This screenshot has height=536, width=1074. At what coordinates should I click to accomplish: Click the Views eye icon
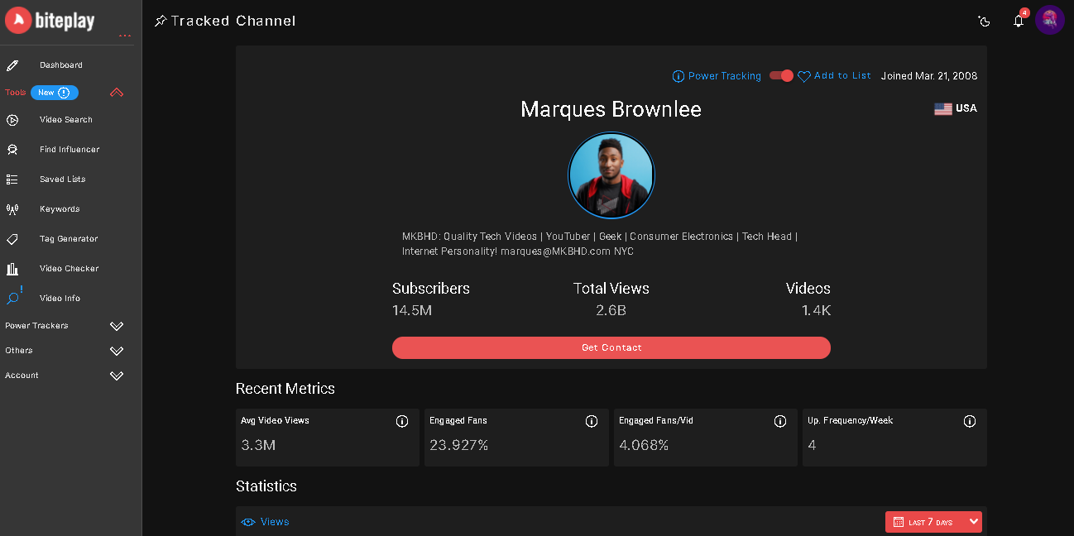pyautogui.click(x=248, y=522)
